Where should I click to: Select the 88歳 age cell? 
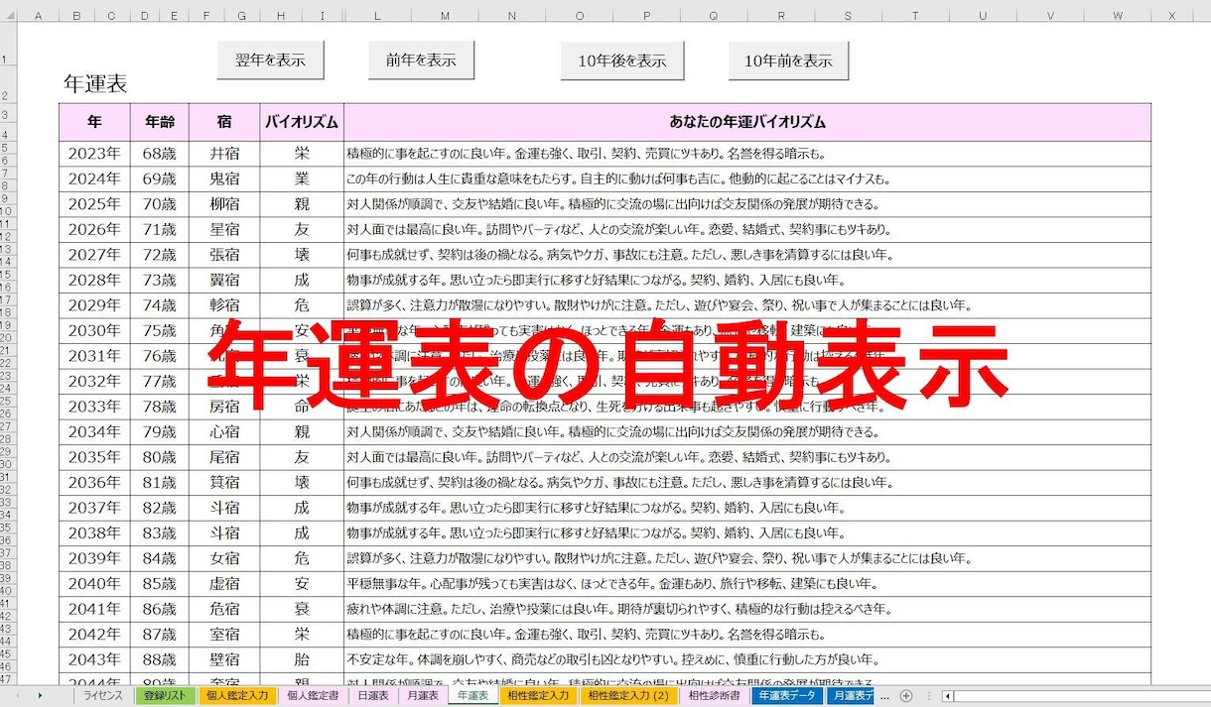(x=160, y=659)
